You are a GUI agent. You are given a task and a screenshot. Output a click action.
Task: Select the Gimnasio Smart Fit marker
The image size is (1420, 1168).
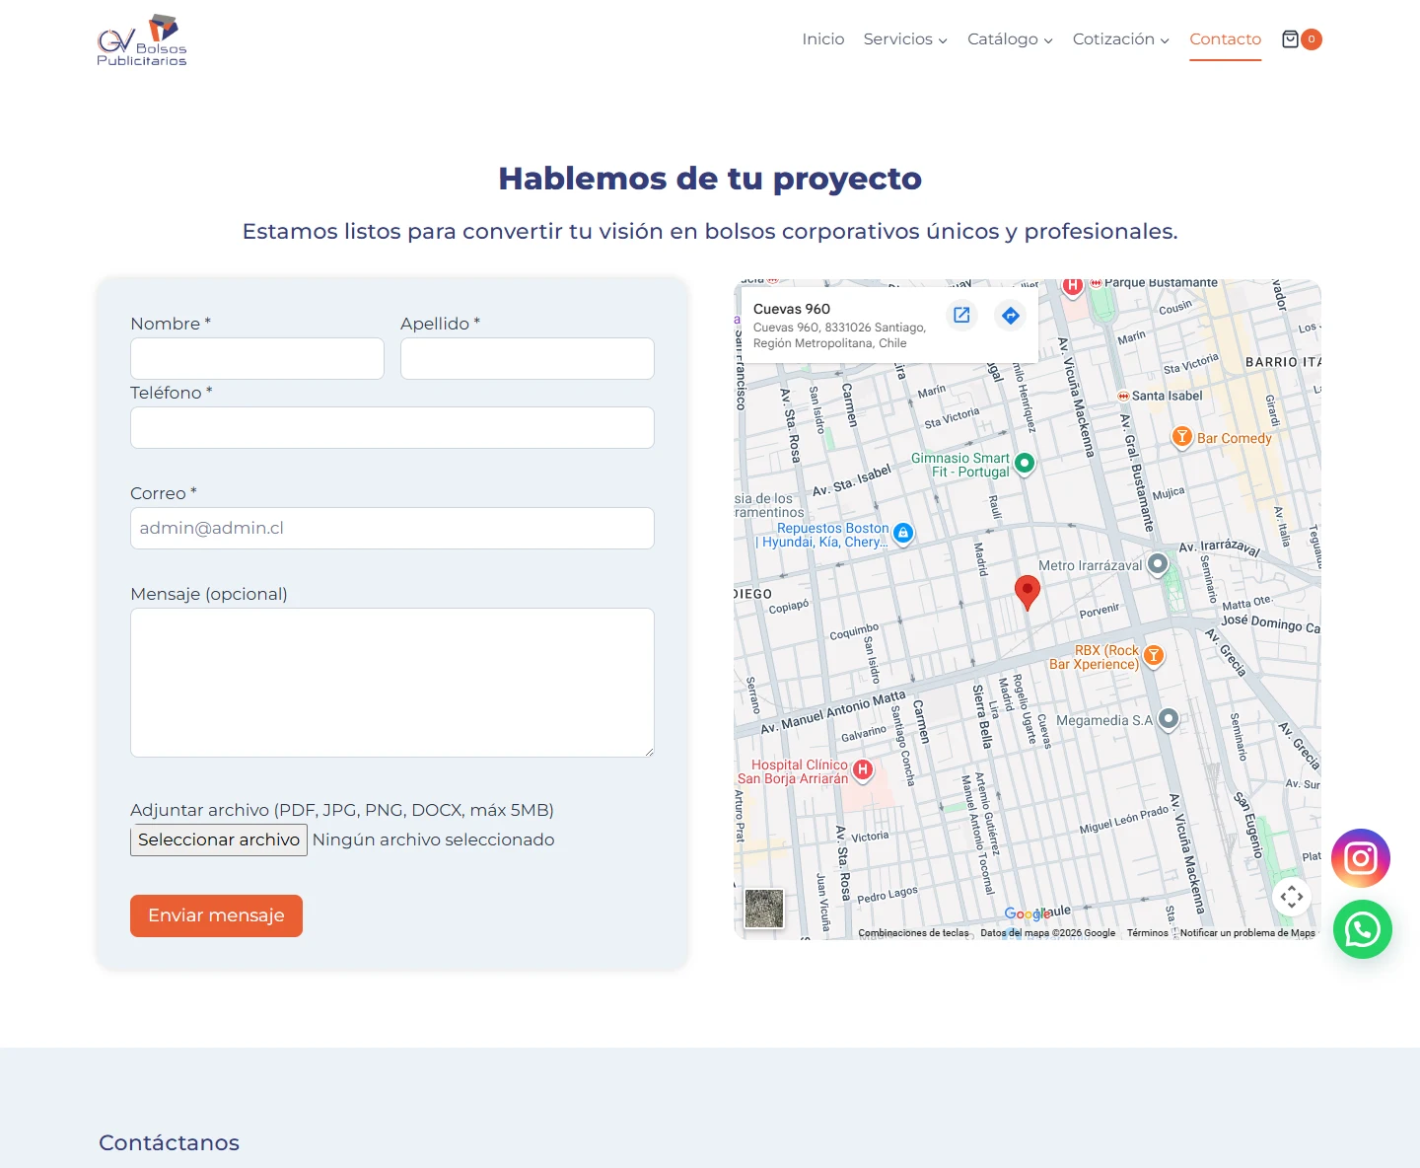tap(1025, 463)
